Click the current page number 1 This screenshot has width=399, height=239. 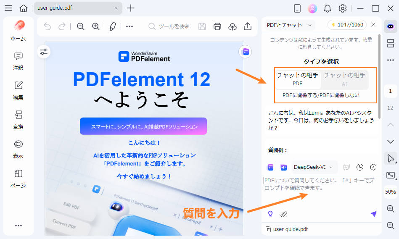coord(390,91)
